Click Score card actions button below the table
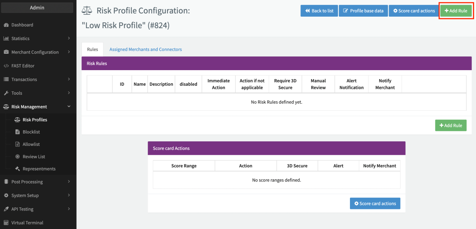476x229 pixels. click(x=375, y=203)
